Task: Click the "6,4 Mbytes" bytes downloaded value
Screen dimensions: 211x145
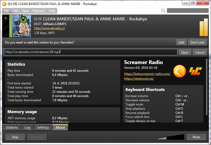Action: coord(60,75)
